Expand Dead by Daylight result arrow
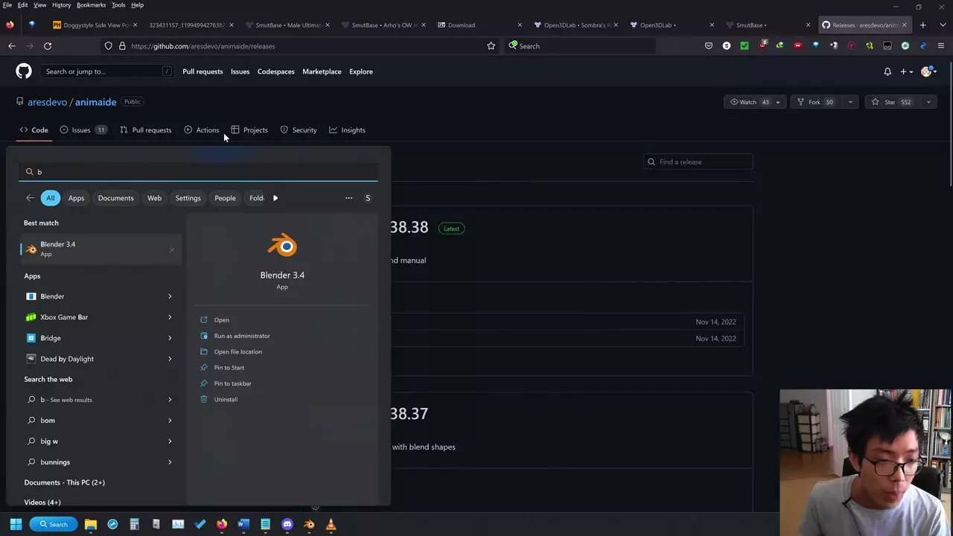The width and height of the screenshot is (953, 536). [x=170, y=359]
